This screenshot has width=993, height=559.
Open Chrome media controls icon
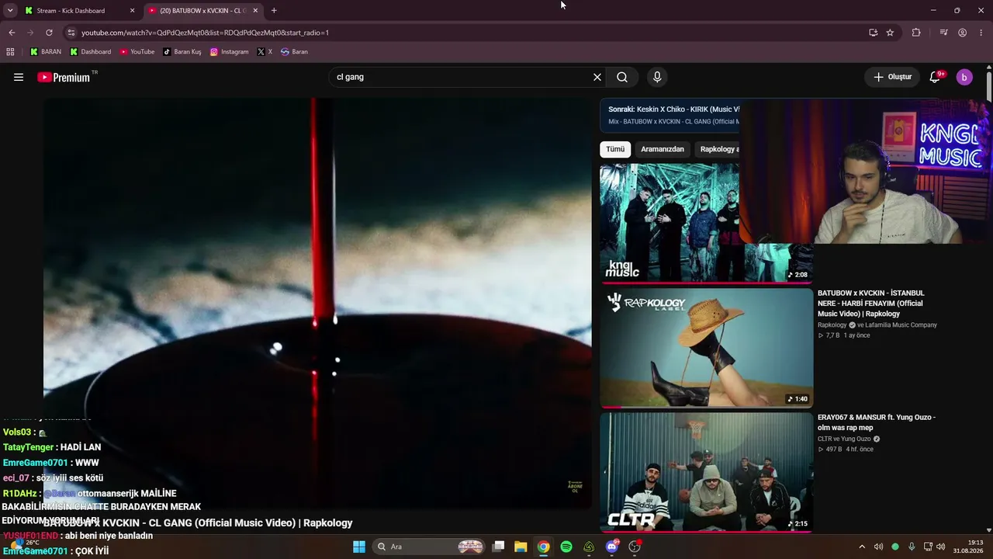coord(943,33)
